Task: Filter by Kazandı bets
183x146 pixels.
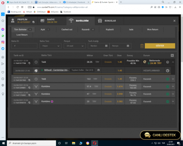Action: click(x=88, y=30)
